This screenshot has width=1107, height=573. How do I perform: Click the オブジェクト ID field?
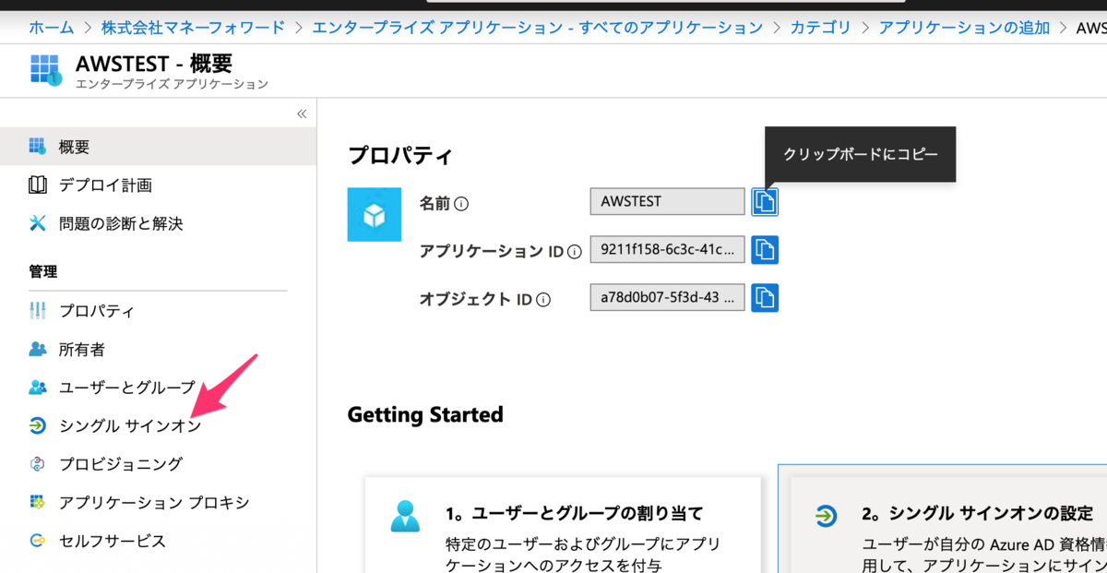[667, 297]
